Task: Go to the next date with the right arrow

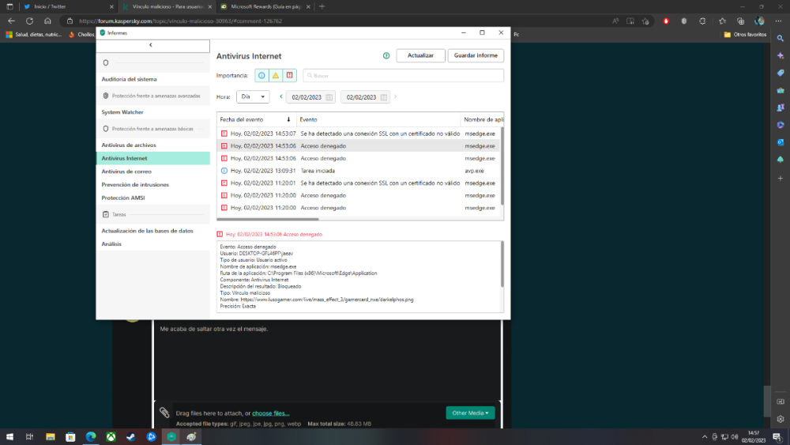Action: click(396, 96)
